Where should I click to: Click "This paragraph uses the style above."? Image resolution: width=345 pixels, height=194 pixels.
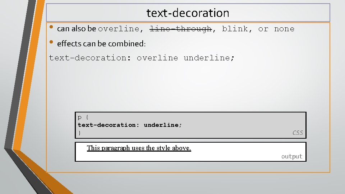click(139, 148)
